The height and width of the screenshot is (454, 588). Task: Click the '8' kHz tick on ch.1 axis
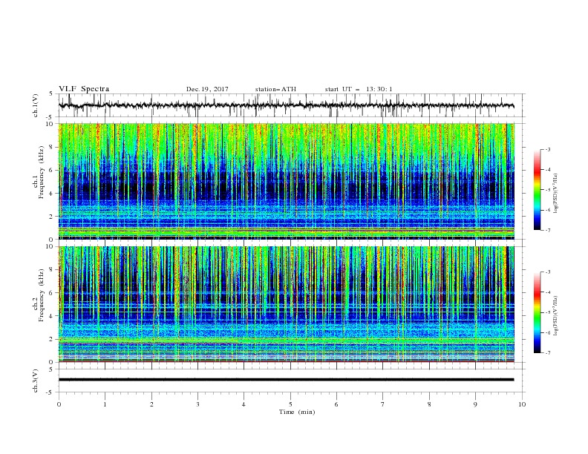pos(52,147)
